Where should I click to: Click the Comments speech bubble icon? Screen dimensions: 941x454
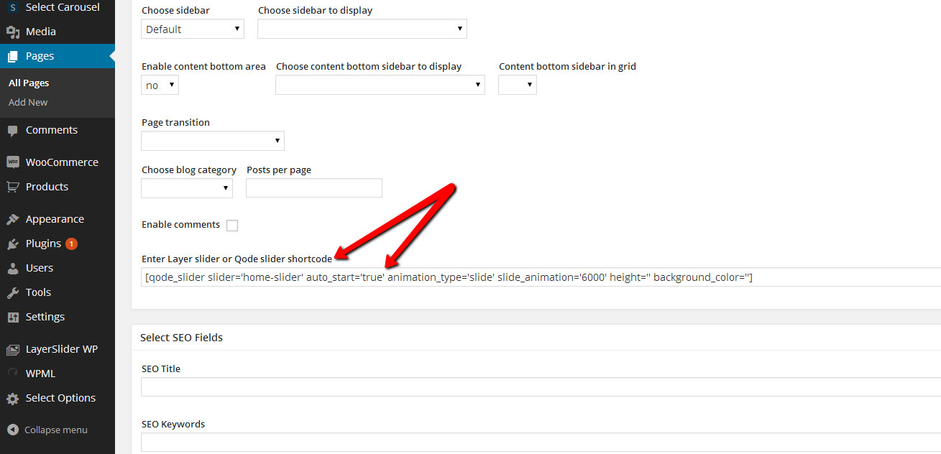click(x=12, y=131)
